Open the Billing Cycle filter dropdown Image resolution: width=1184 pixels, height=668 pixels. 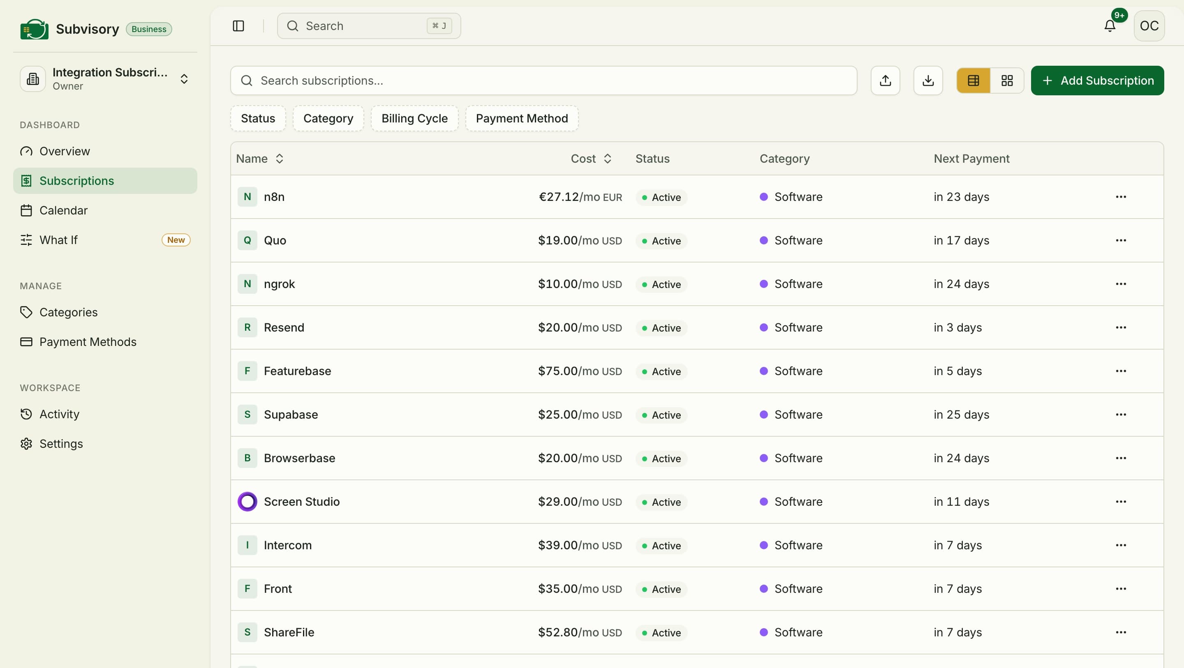pyautogui.click(x=414, y=119)
